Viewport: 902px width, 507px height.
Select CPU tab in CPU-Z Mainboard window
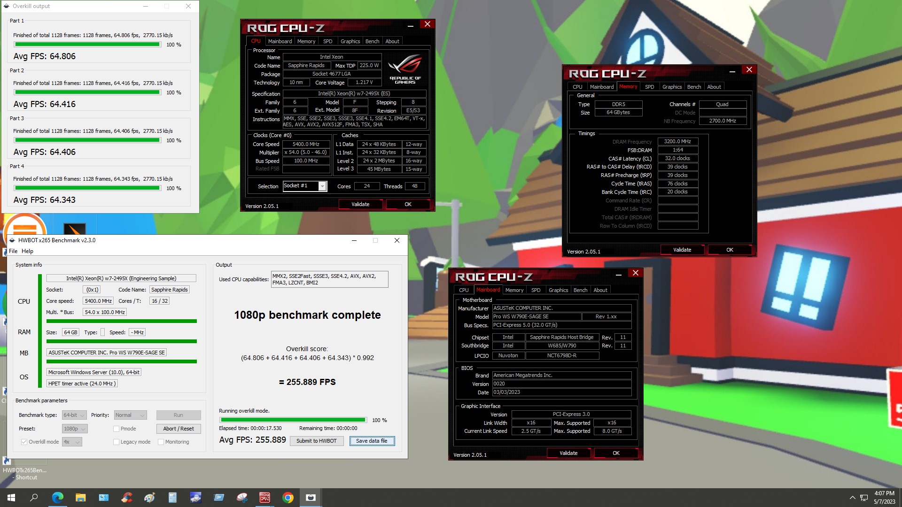click(x=464, y=290)
